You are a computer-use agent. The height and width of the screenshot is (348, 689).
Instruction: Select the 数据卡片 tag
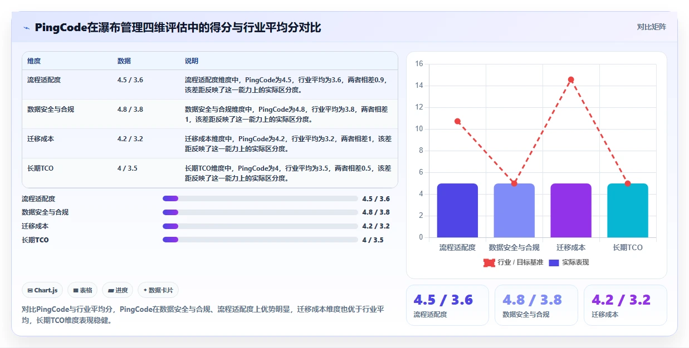[158, 290]
